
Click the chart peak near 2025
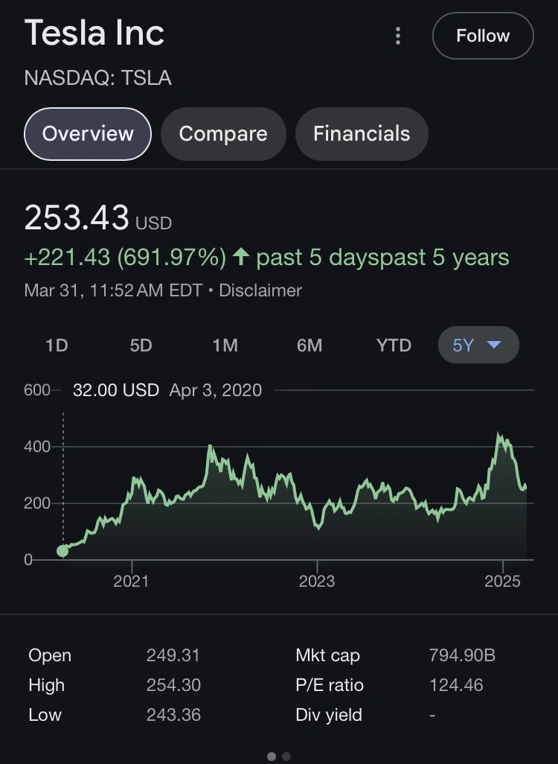[499, 435]
